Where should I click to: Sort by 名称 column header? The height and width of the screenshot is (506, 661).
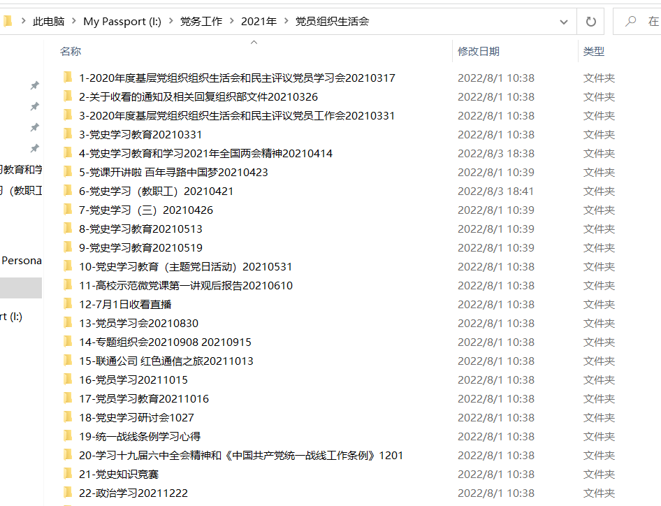click(71, 52)
